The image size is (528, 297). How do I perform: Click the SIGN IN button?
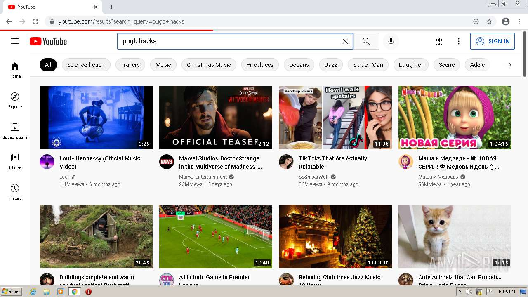coord(493,41)
